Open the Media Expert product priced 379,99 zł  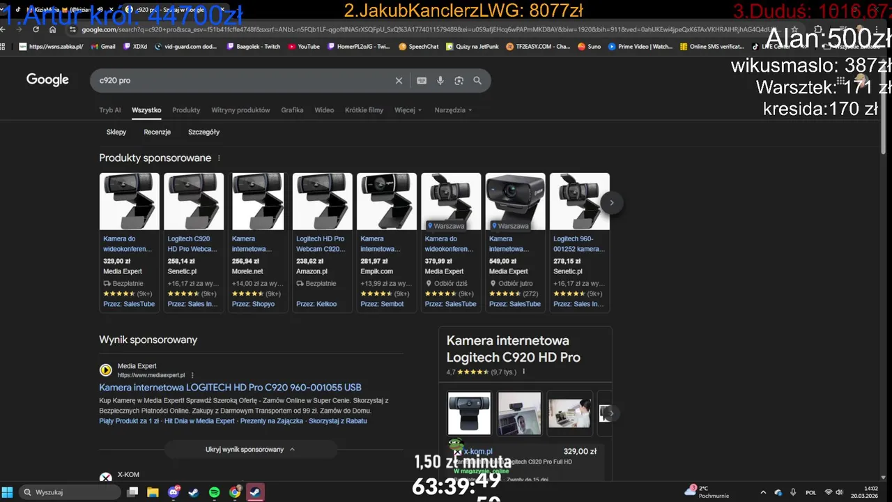coord(451,241)
